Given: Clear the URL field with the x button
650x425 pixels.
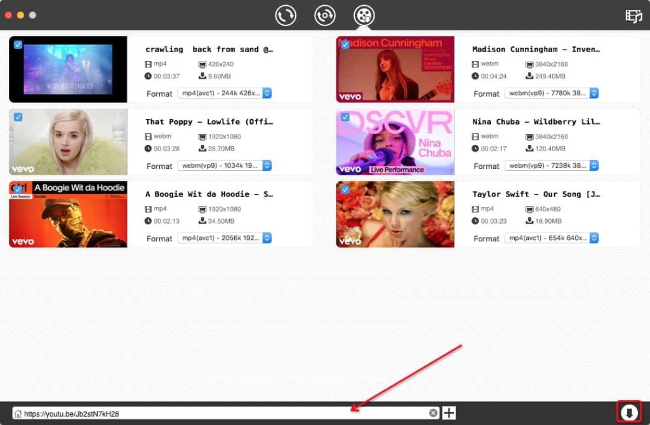Looking at the screenshot, I should click(433, 413).
